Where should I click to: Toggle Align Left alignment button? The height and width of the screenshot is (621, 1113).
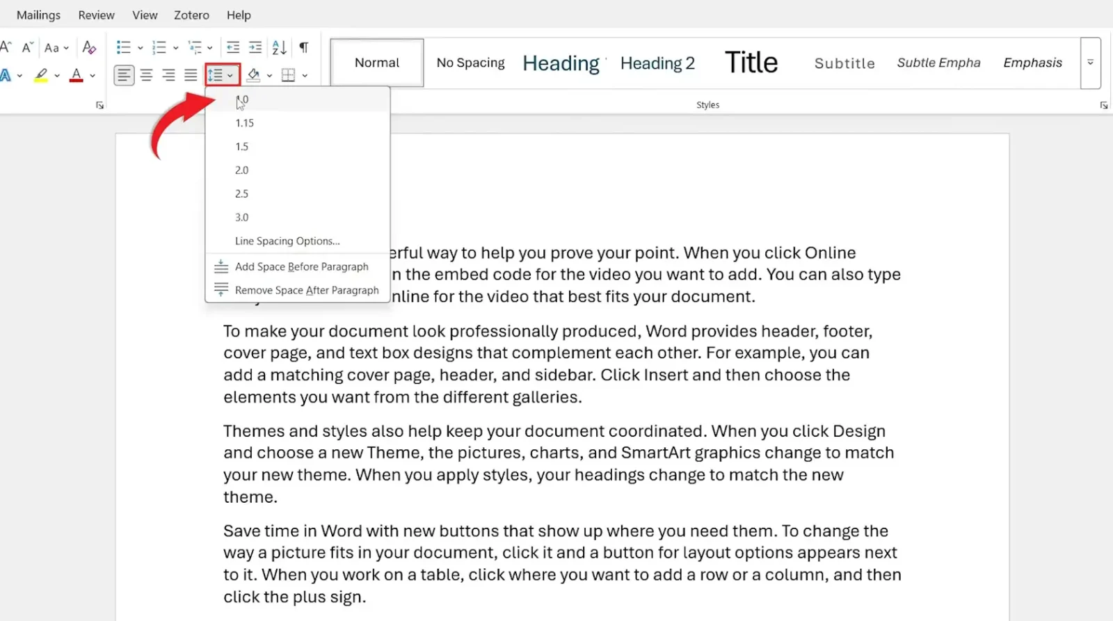pos(124,75)
